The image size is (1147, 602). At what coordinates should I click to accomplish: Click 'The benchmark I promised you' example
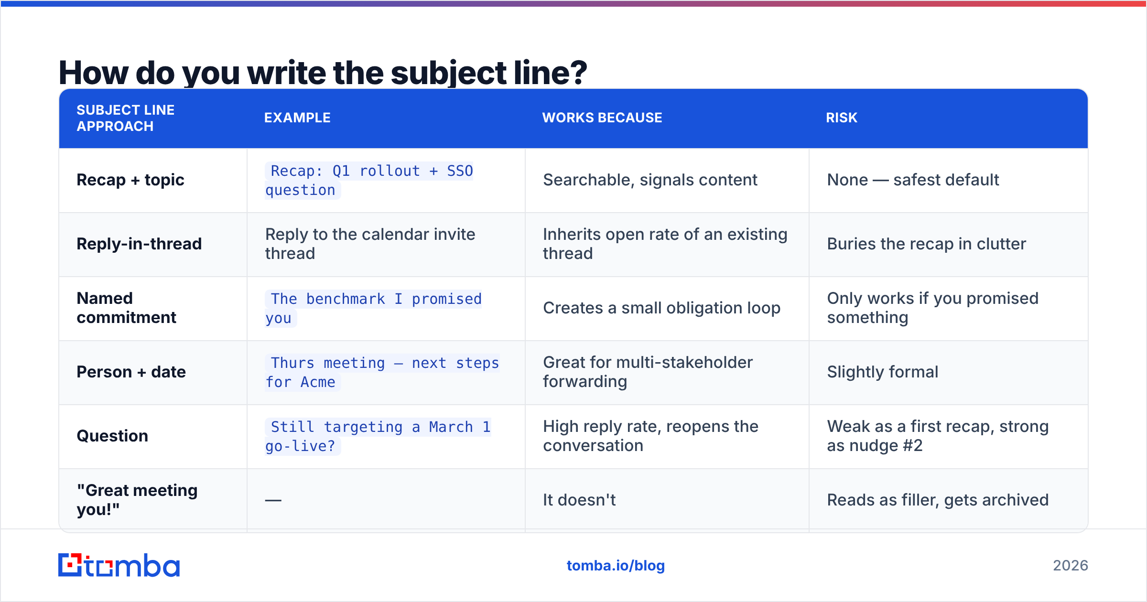click(373, 309)
